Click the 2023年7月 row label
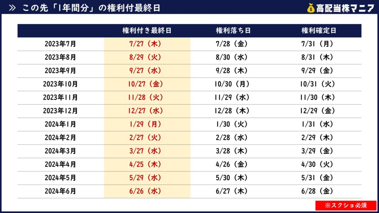 coord(60,44)
